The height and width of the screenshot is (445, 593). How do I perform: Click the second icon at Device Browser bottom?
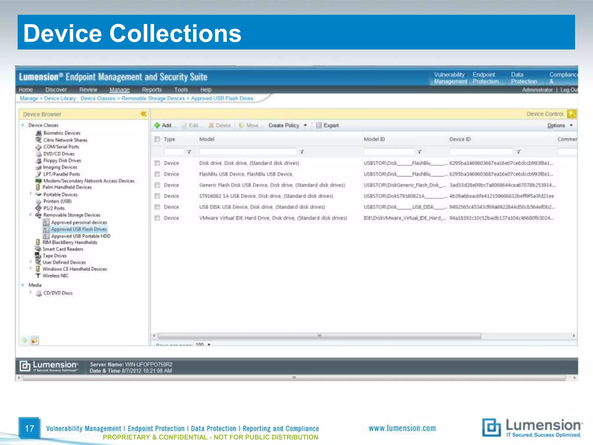tap(34, 340)
